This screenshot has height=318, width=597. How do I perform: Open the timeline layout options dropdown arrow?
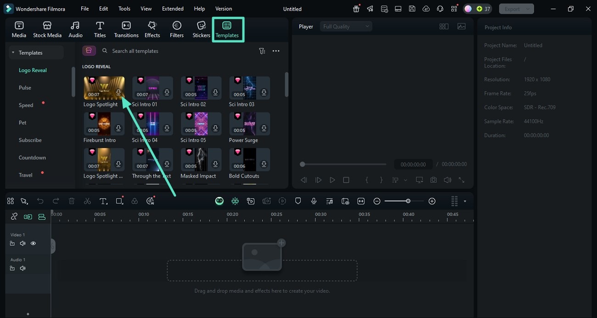click(x=465, y=201)
